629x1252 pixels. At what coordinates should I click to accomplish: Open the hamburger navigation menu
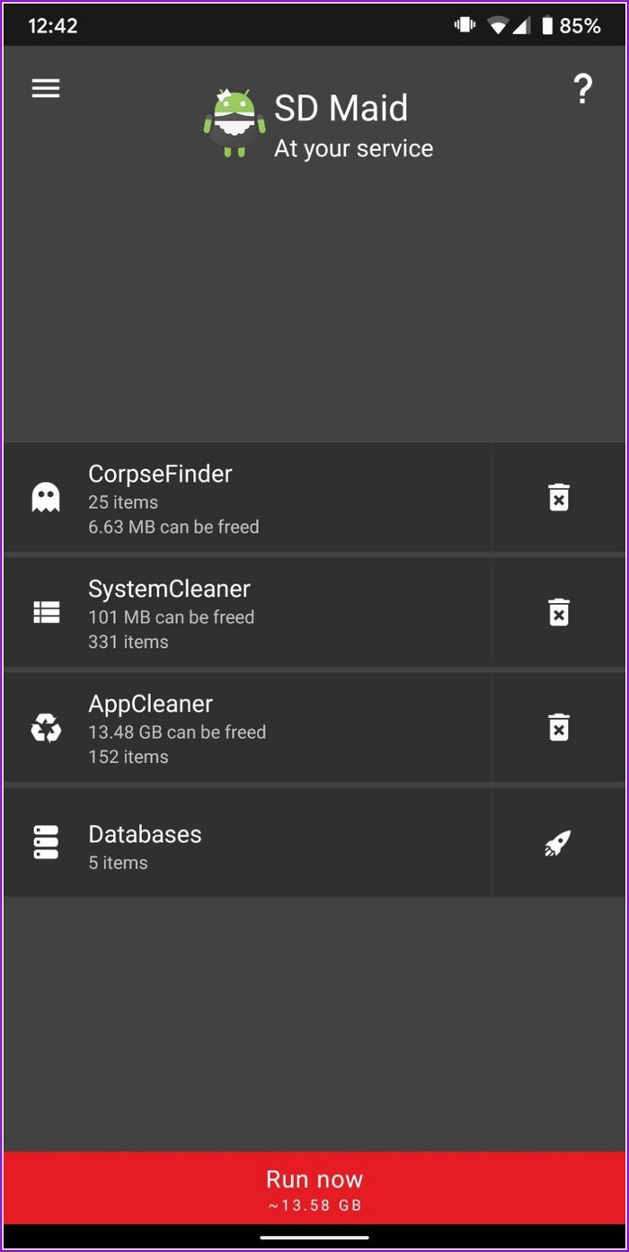click(46, 88)
